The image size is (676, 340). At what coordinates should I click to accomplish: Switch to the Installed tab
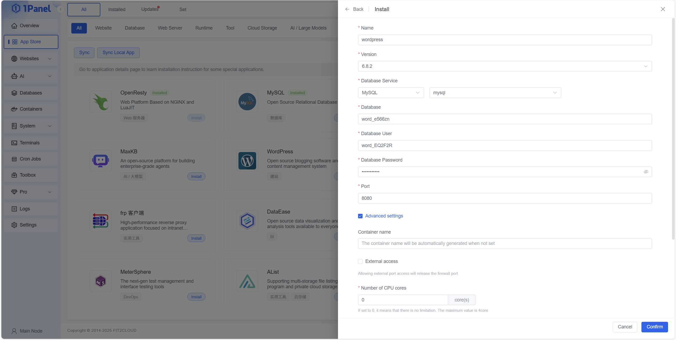pyautogui.click(x=117, y=10)
